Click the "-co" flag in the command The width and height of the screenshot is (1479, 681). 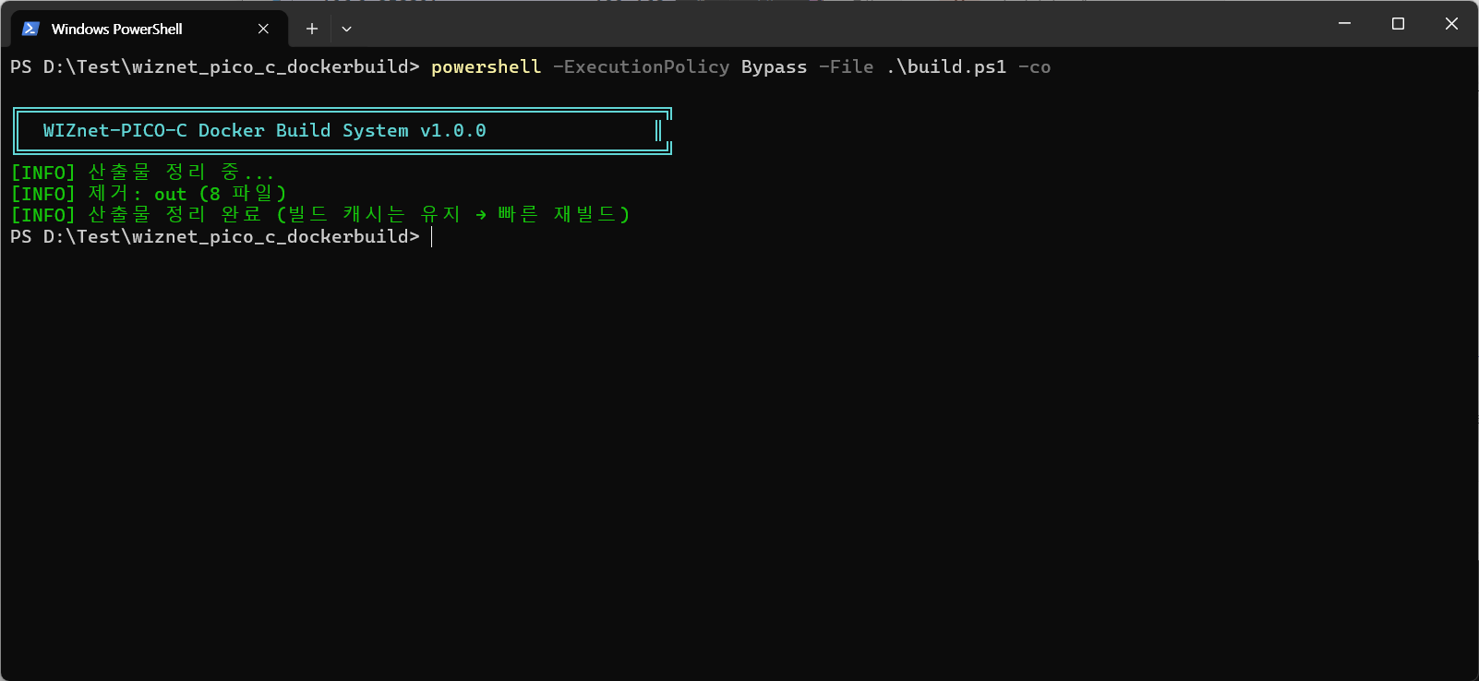(1034, 67)
